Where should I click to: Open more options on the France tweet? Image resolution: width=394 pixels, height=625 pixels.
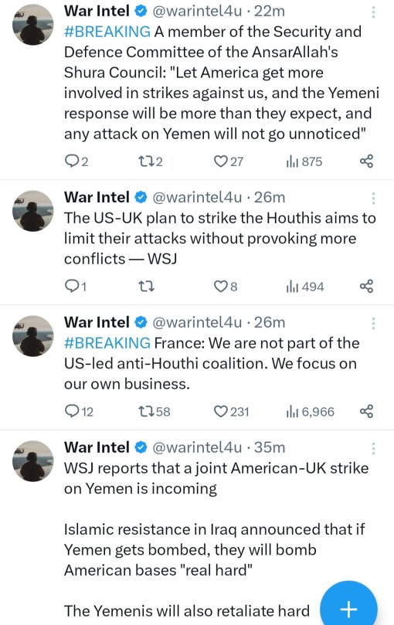pyautogui.click(x=373, y=323)
